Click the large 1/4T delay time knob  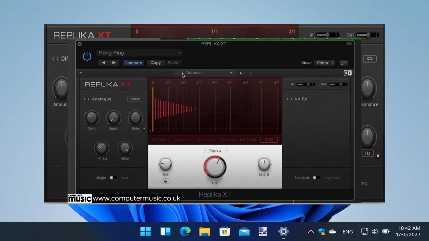click(215, 167)
